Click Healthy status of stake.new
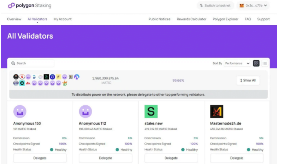This screenshot has width=283, height=164. point(189,150)
